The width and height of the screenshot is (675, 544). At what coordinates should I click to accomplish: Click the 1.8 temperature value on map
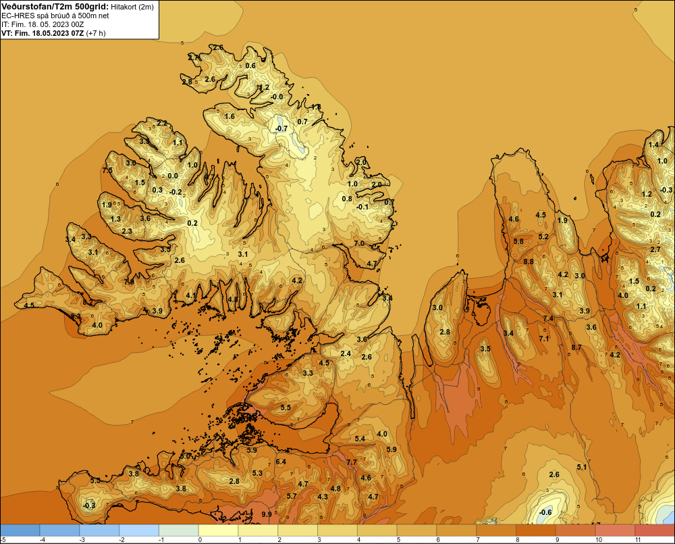coord(316,107)
